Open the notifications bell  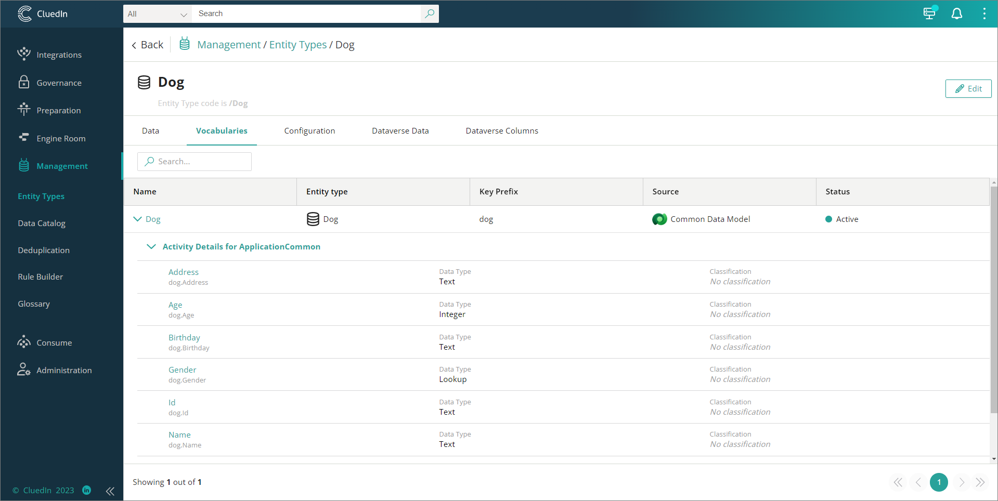(x=956, y=14)
